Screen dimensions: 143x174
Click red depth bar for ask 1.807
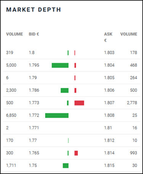coord(79,103)
